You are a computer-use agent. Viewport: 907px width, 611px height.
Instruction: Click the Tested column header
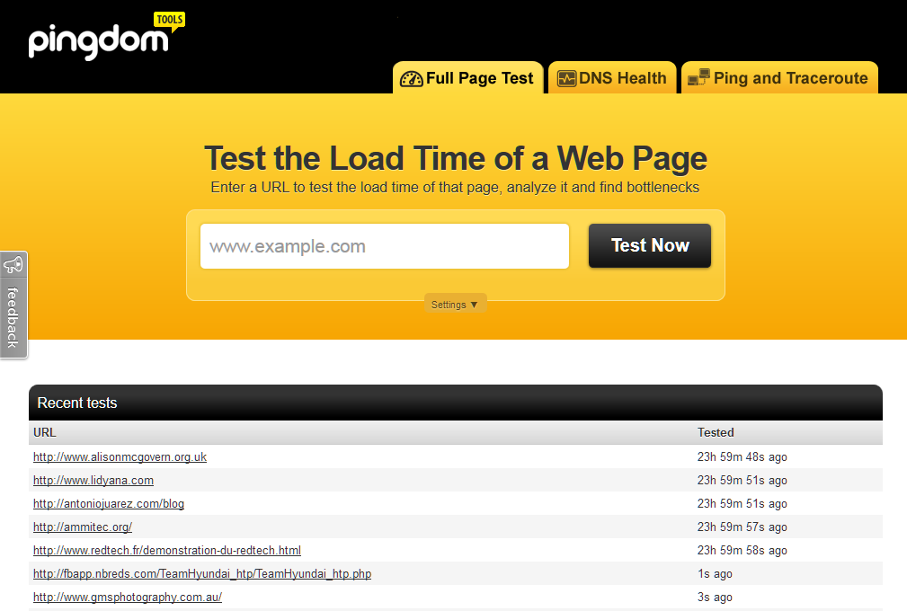[x=716, y=432]
